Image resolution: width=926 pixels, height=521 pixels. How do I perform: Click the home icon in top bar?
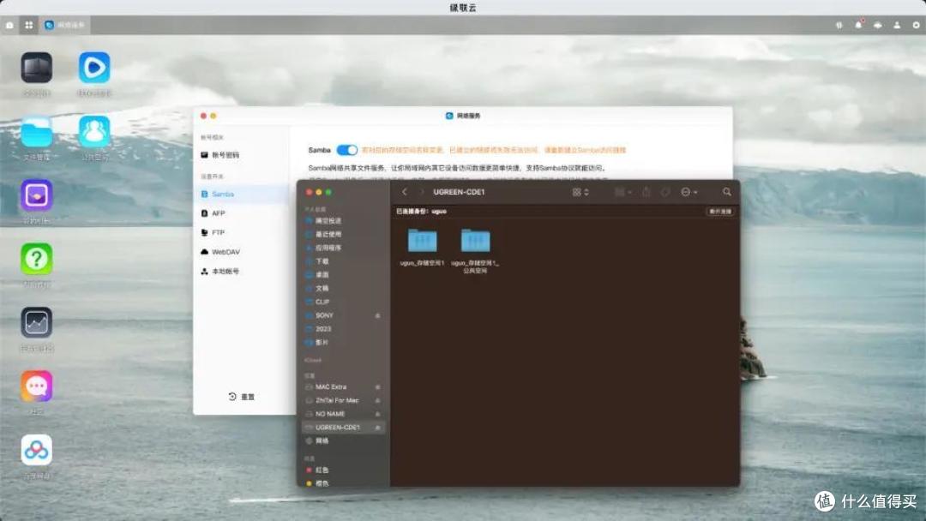[9, 25]
